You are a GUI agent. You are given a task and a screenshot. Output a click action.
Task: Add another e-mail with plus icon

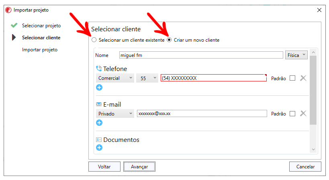(99, 123)
